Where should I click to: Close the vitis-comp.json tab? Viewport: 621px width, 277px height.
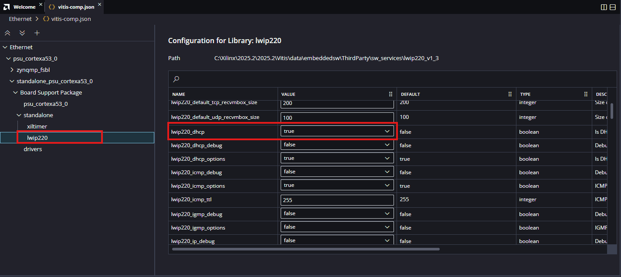99,5
